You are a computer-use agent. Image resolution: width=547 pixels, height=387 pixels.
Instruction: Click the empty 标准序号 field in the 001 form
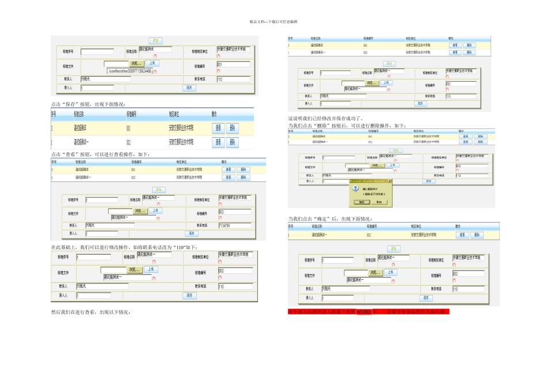pyautogui.click(x=97, y=52)
